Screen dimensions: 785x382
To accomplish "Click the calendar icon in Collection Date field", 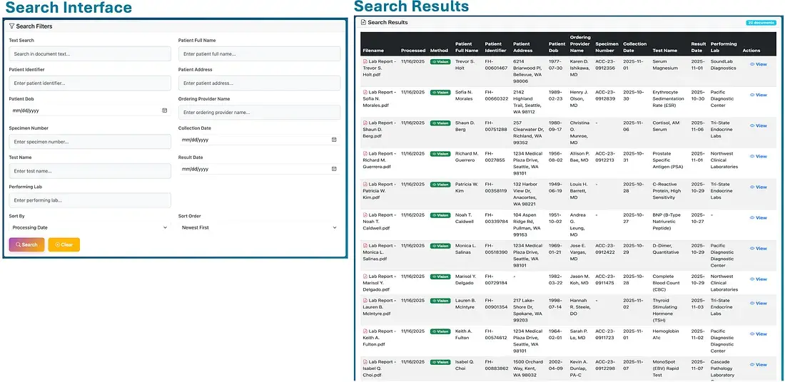I will pos(333,140).
